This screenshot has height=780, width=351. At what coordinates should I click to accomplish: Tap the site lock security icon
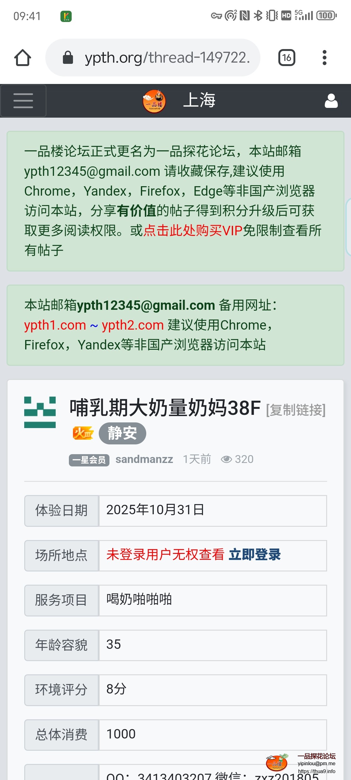coord(68,58)
